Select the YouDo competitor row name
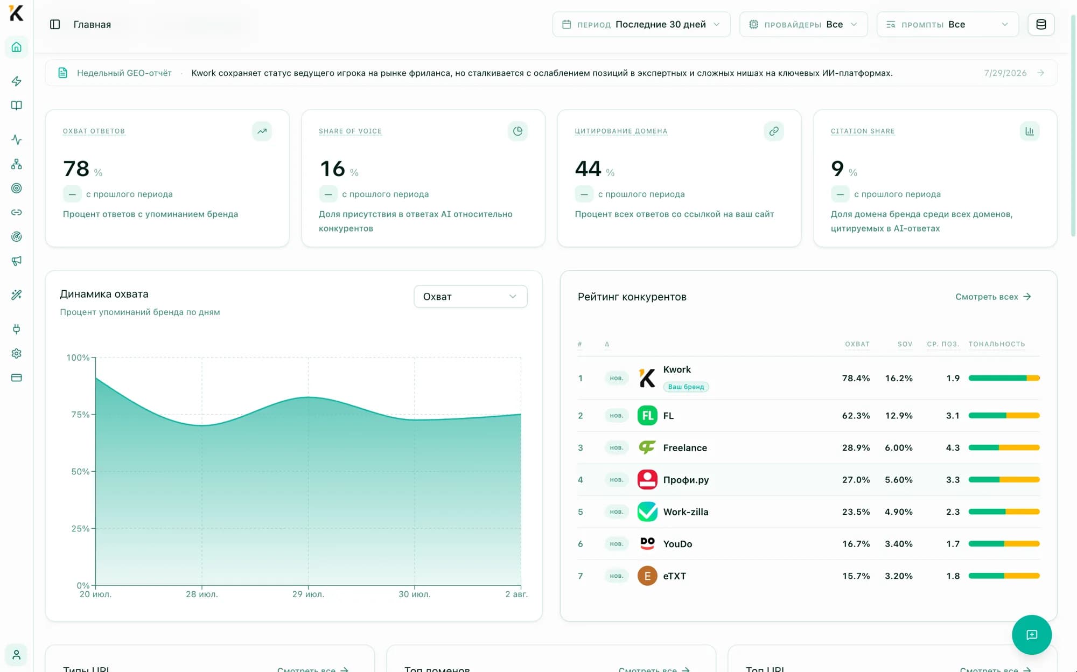The height and width of the screenshot is (672, 1077). 677,544
